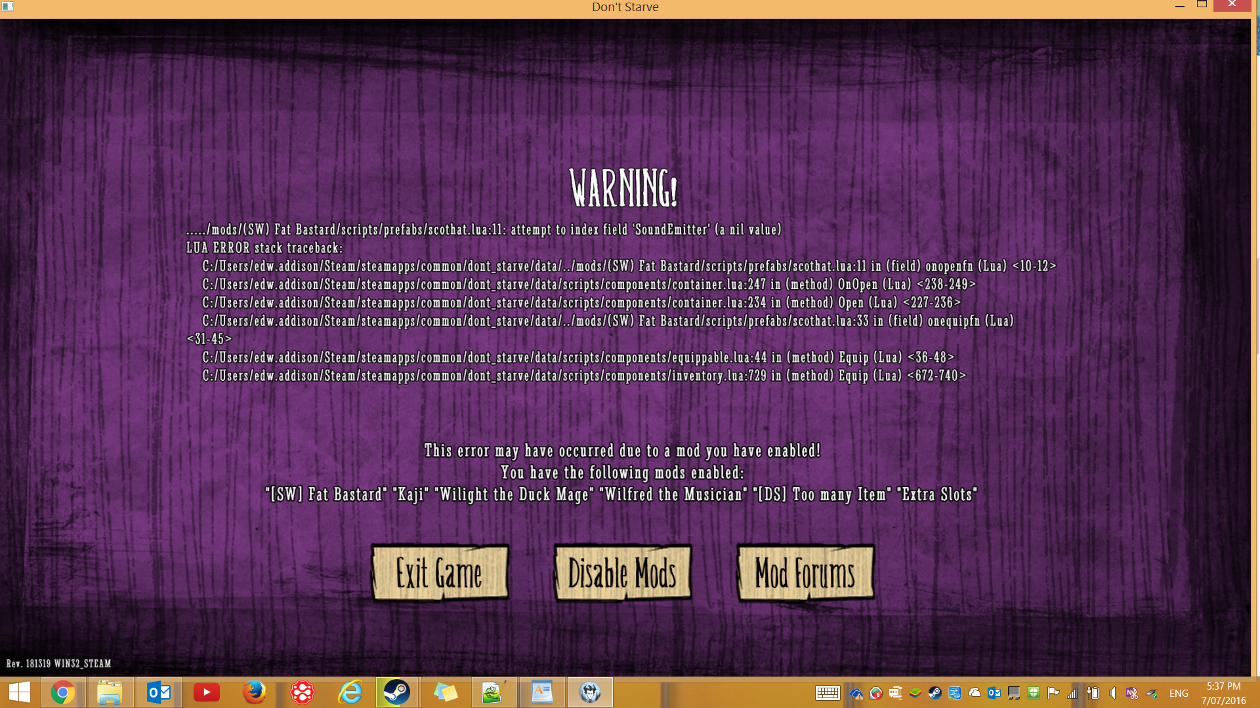
Task: Click the OneDrive cloud tray icon
Action: pyautogui.click(x=975, y=693)
